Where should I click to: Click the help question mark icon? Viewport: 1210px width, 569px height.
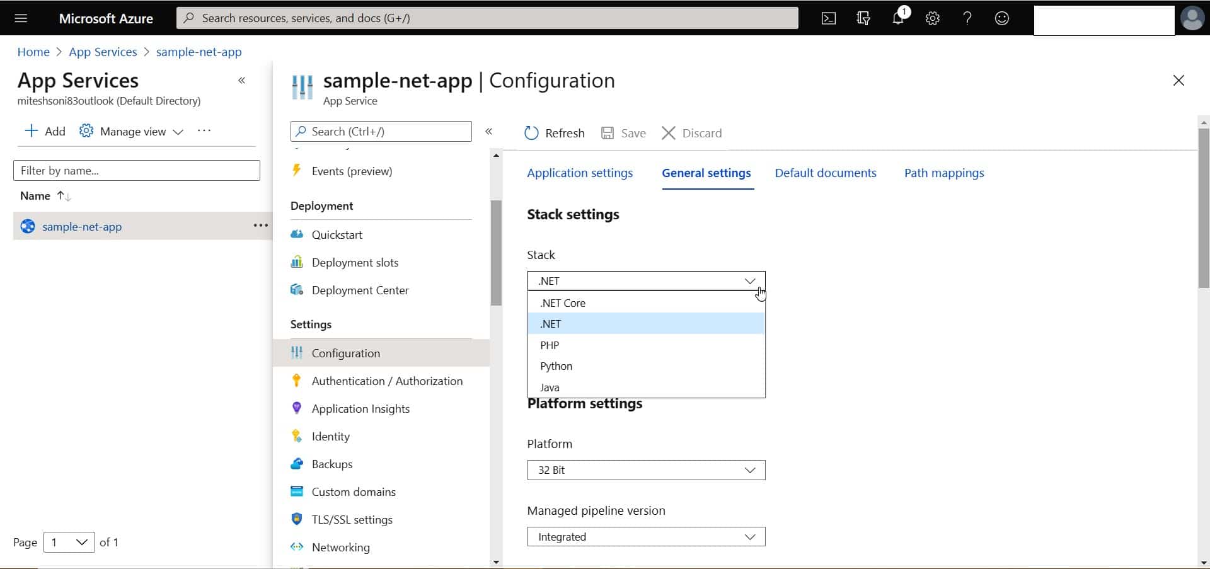pyautogui.click(x=967, y=18)
